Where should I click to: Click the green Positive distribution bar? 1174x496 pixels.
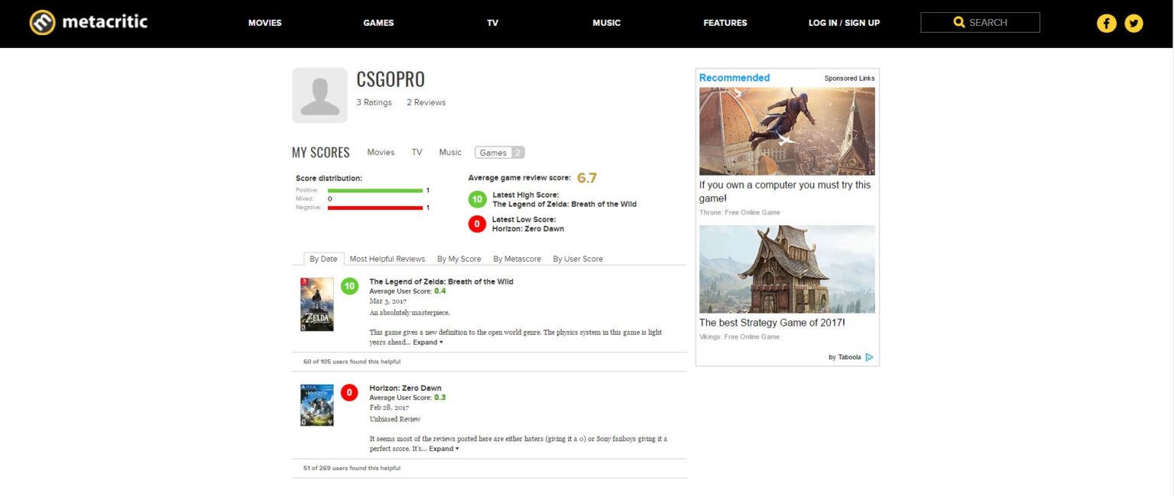coord(375,190)
